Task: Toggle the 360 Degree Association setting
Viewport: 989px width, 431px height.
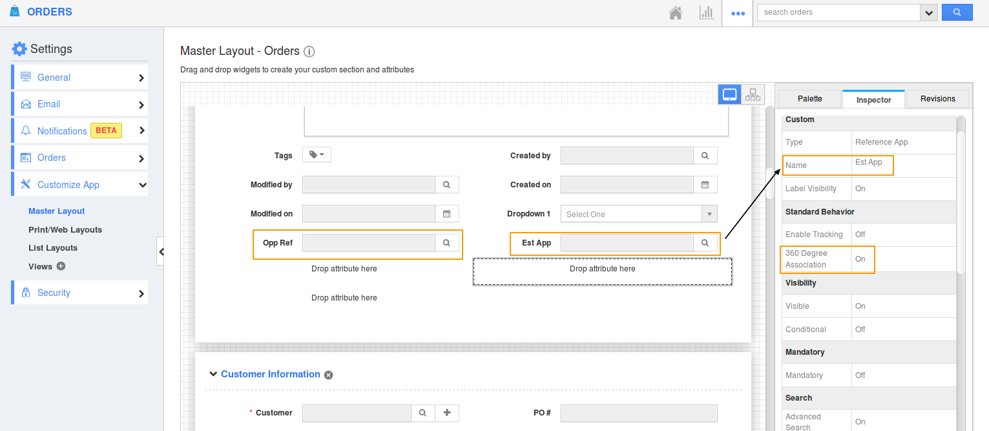Action: coord(860,259)
